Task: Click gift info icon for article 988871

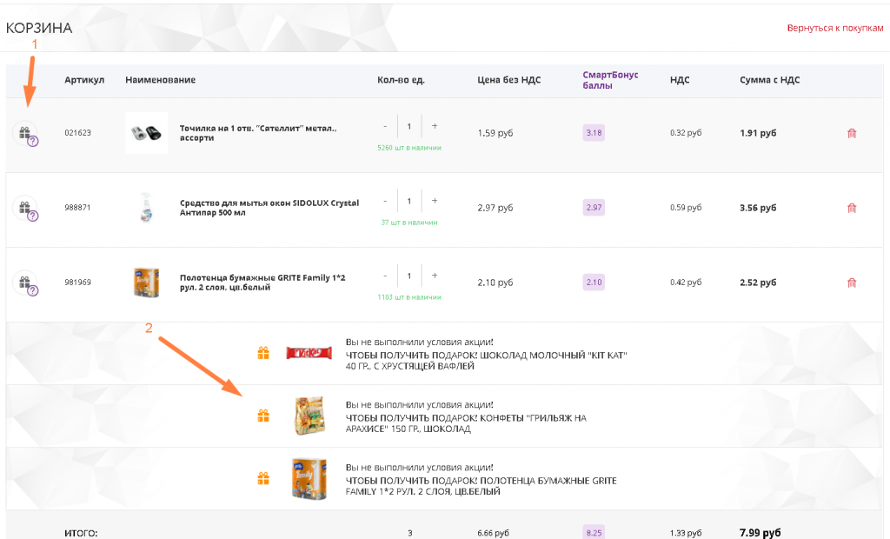Action: click(25, 209)
